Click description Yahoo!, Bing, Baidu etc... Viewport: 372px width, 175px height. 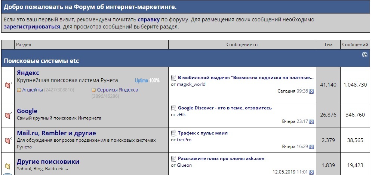43,169
